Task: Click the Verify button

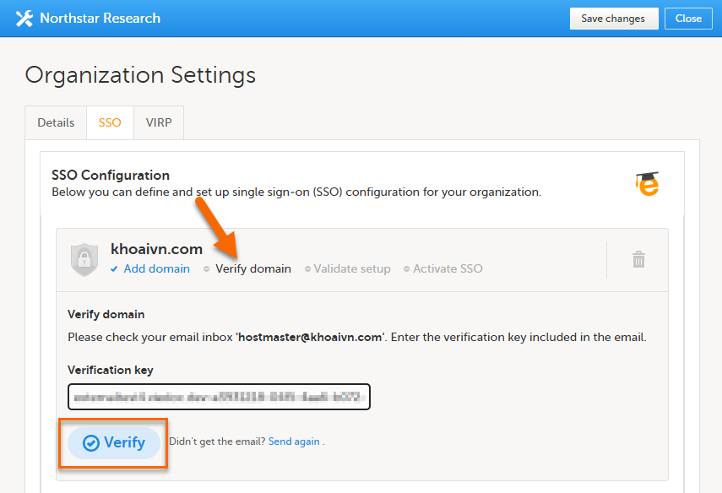Action: (114, 442)
